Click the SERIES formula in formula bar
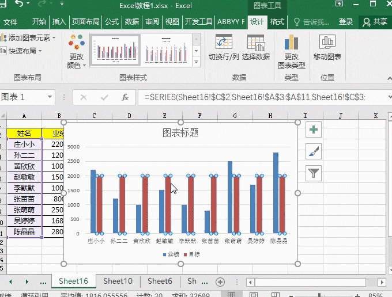Screen dimensions: 392x297 (255, 97)
